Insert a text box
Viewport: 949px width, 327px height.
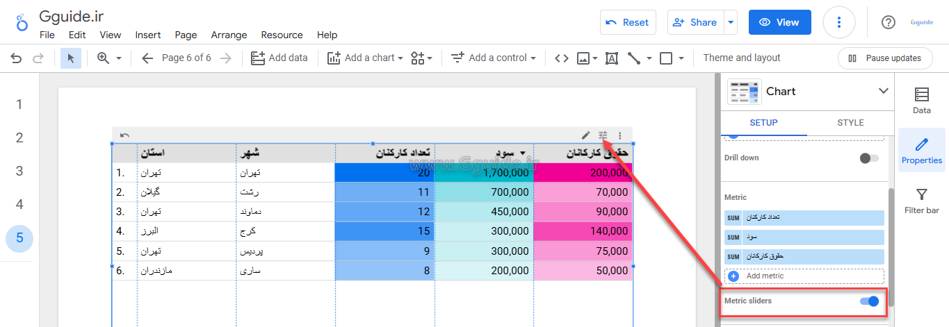pyautogui.click(x=612, y=58)
